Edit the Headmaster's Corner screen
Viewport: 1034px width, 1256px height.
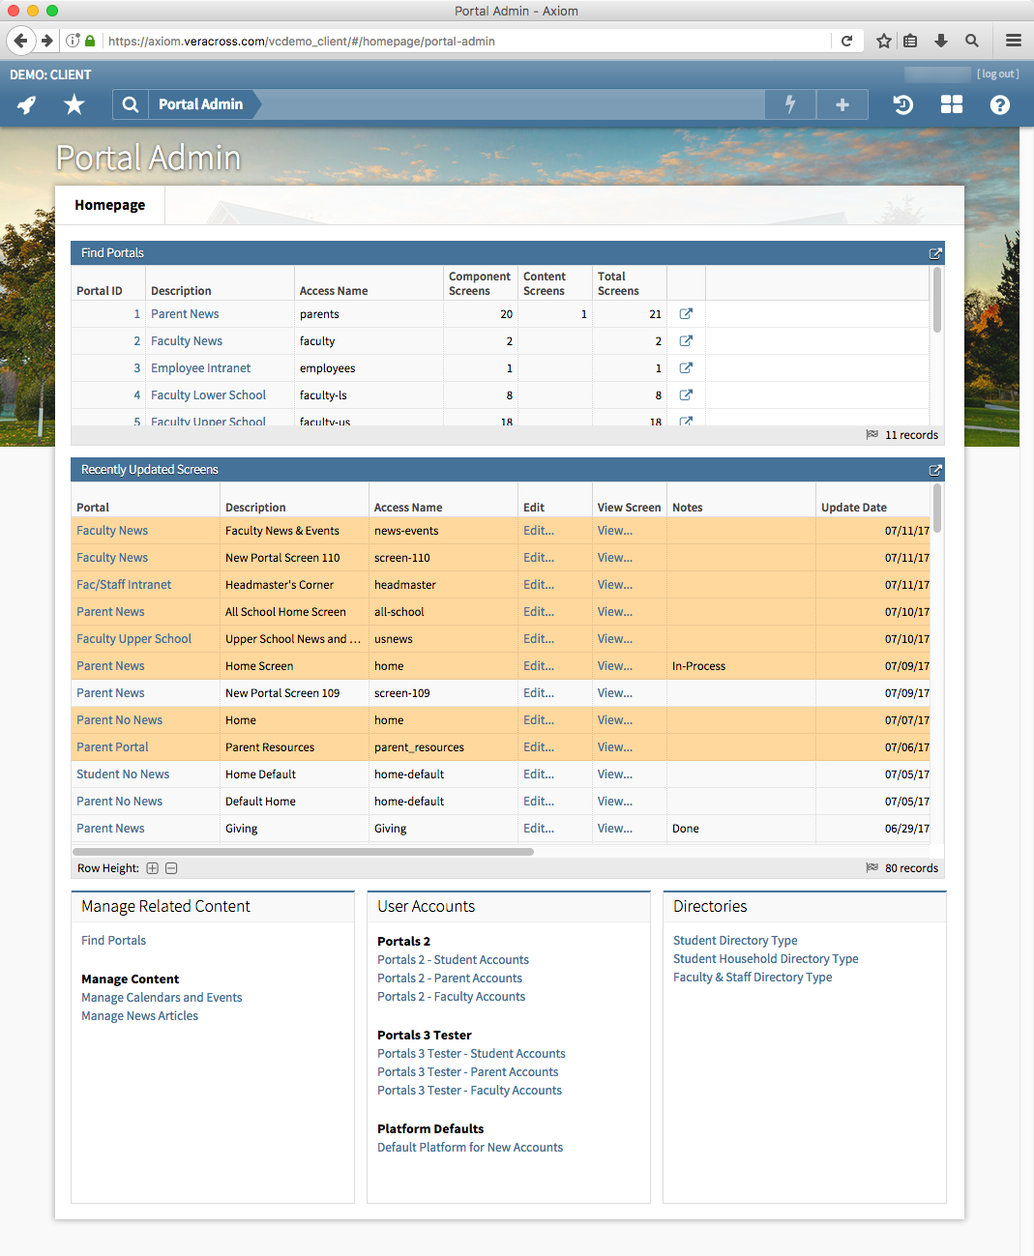click(x=539, y=584)
